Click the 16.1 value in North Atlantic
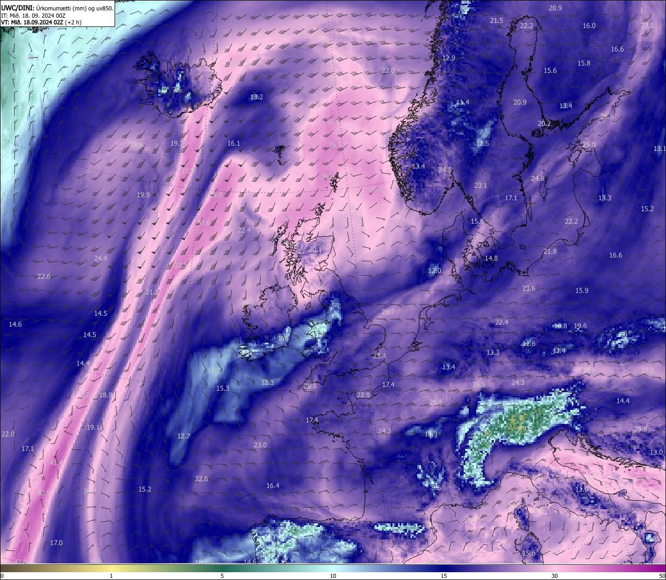This screenshot has width=666, height=580. click(x=234, y=144)
